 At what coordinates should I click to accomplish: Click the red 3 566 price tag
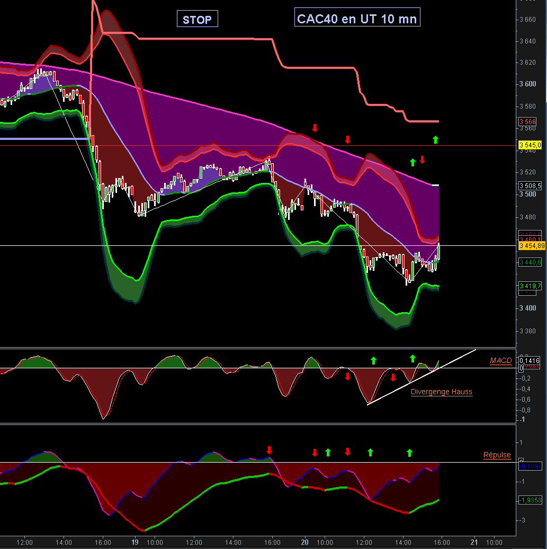(527, 121)
